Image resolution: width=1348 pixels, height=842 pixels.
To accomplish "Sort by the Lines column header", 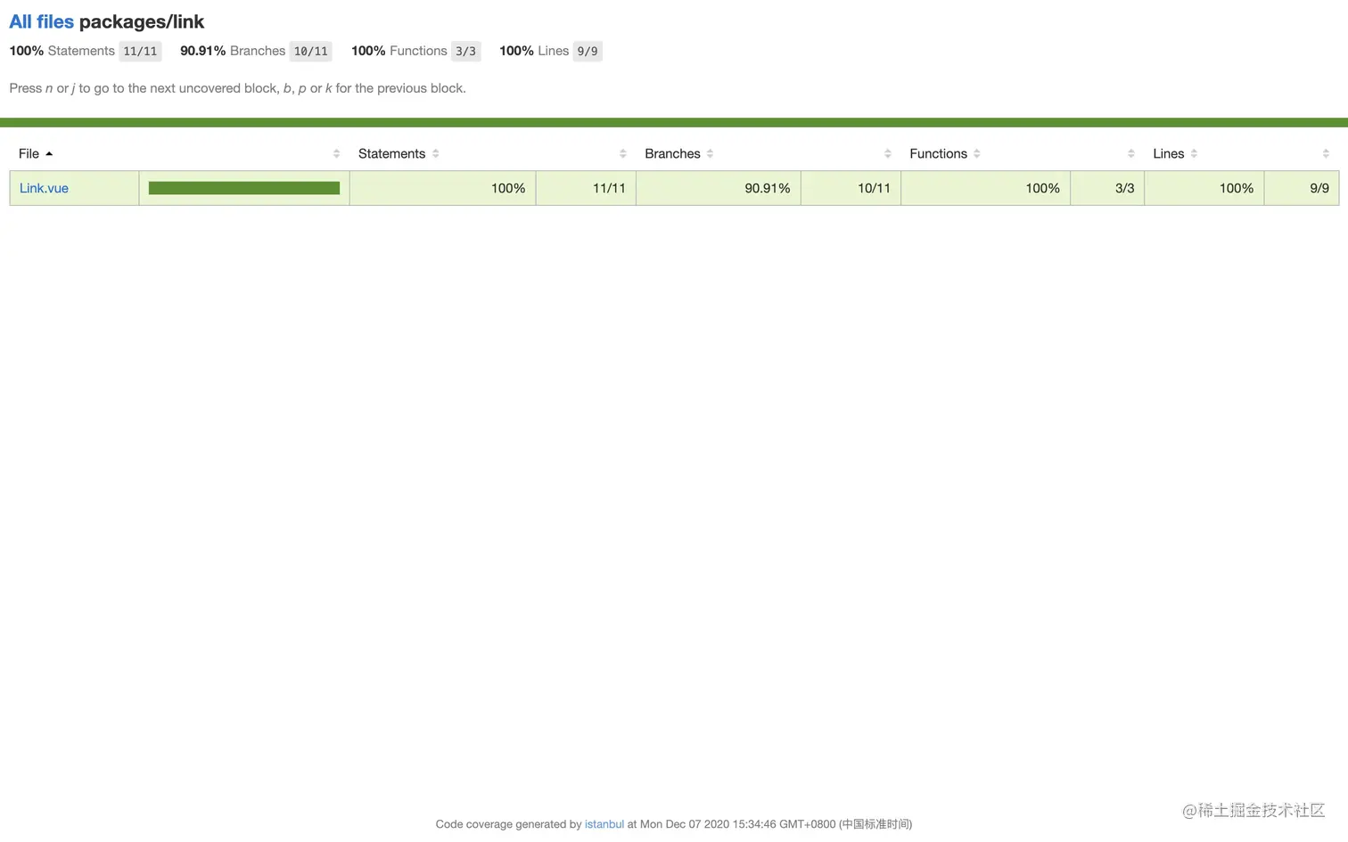I will click(1168, 153).
